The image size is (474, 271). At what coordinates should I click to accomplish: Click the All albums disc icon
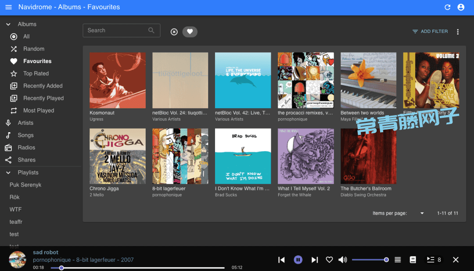tap(14, 36)
